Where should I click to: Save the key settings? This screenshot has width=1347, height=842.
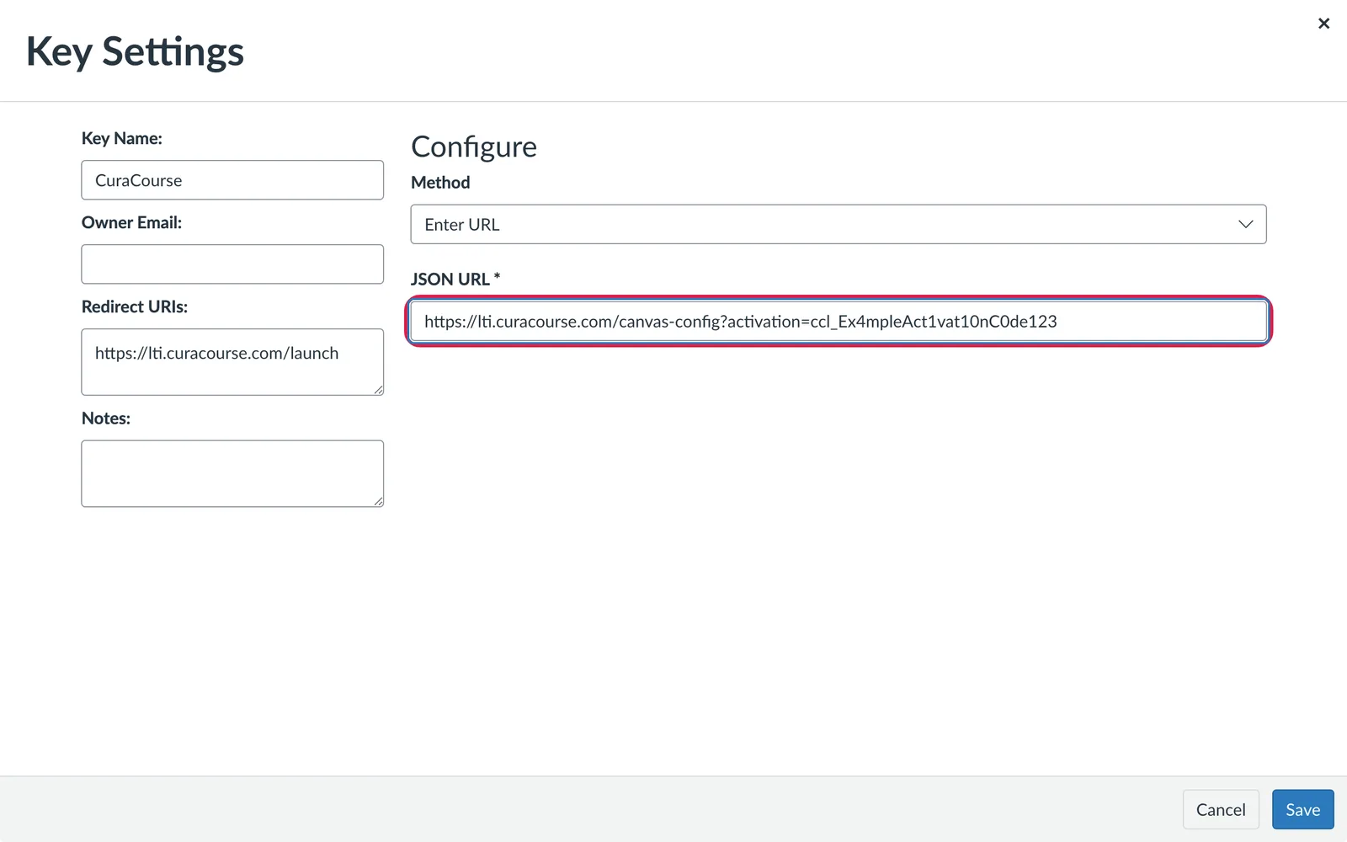(1302, 809)
